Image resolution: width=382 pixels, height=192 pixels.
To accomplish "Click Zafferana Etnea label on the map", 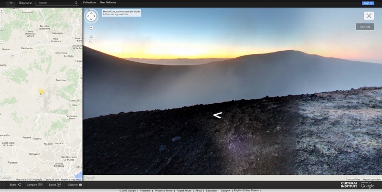I will pos(71,117).
